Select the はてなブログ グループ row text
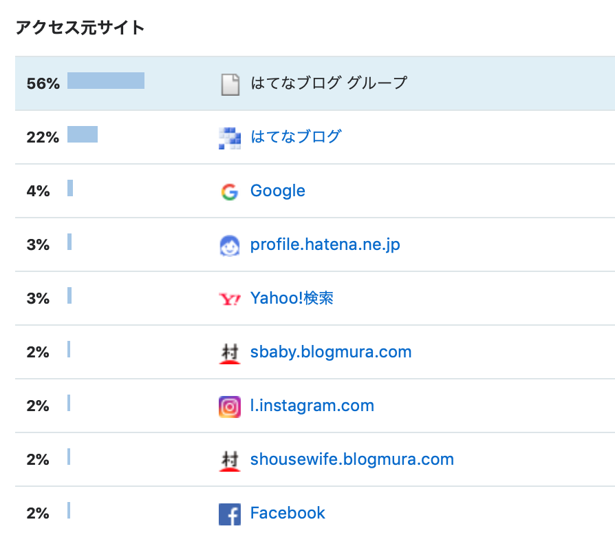The width and height of the screenshot is (615, 533). (329, 83)
